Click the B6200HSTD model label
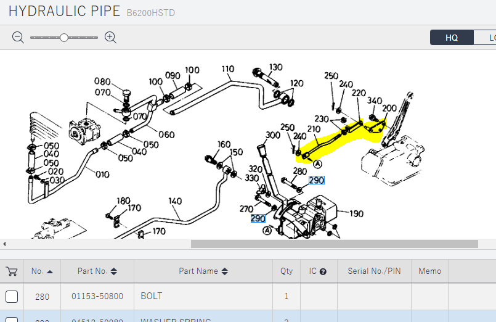Viewport: 496px width, 322px height. [x=151, y=13]
